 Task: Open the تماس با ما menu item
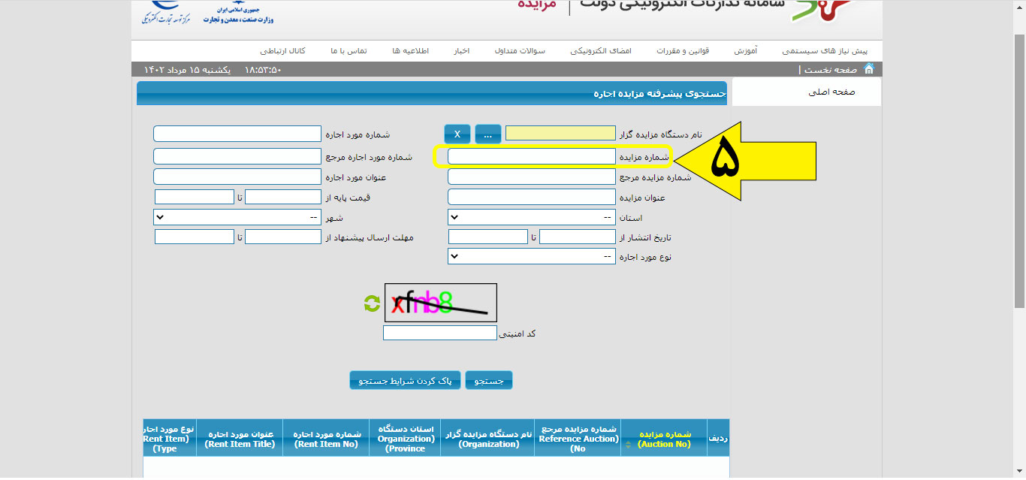pyautogui.click(x=349, y=51)
